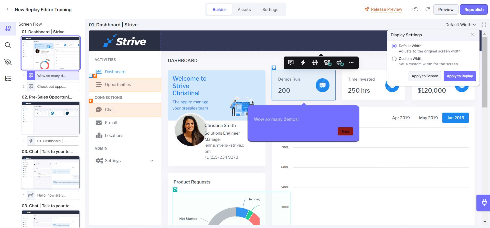
Task: Click the guide marker on Demos Run card
Action: pos(274,68)
